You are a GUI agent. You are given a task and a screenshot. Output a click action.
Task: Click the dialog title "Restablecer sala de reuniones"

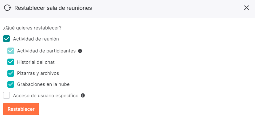pos(53,8)
